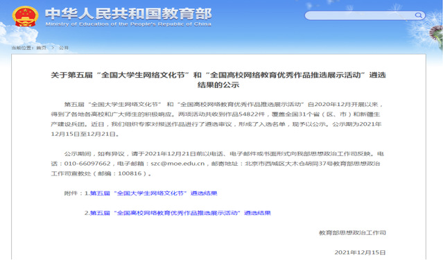Screen dimensions: 443x260
Task: Click the national emblem logo
Action: (26, 16)
